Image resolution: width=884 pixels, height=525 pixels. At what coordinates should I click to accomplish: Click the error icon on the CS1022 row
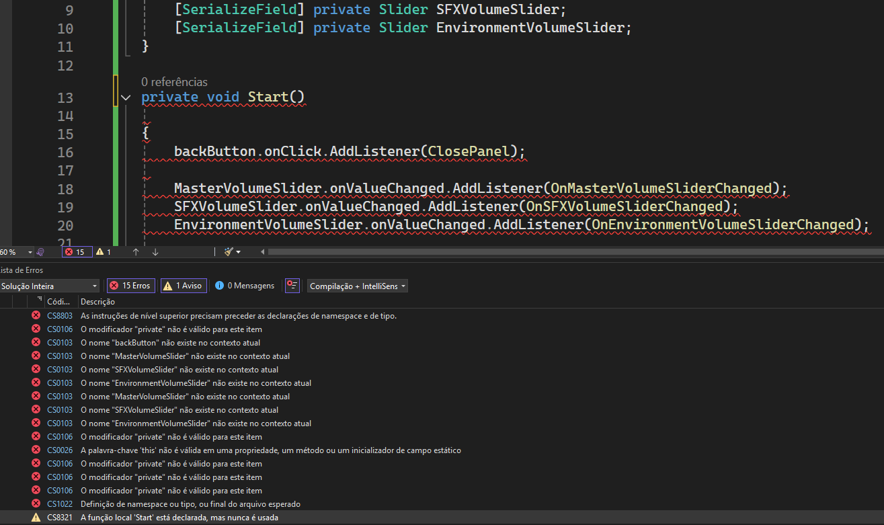coord(36,503)
